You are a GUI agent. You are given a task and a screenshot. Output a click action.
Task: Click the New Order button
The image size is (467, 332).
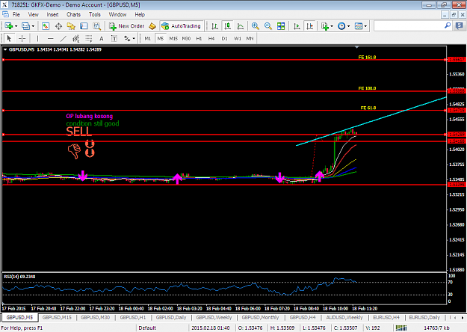tap(126, 26)
